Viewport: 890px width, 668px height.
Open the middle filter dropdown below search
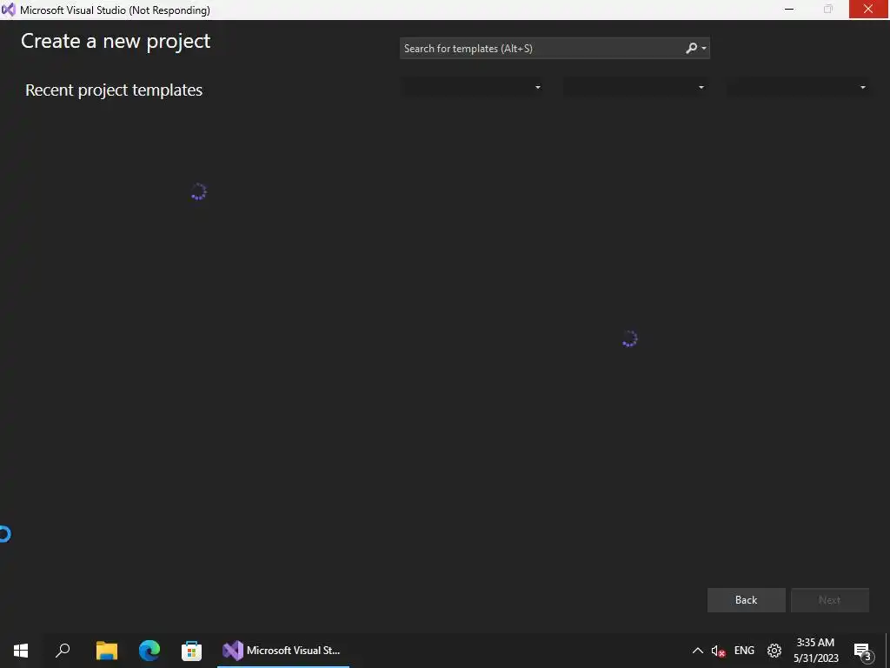click(634, 87)
